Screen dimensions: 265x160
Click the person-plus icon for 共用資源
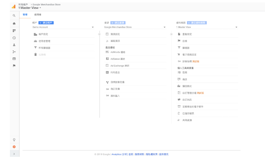179,120
